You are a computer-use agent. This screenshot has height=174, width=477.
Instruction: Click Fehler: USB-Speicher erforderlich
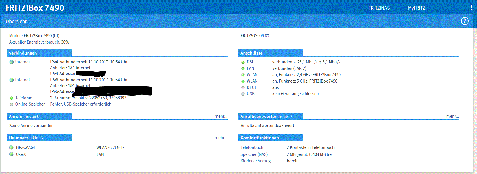point(81,104)
